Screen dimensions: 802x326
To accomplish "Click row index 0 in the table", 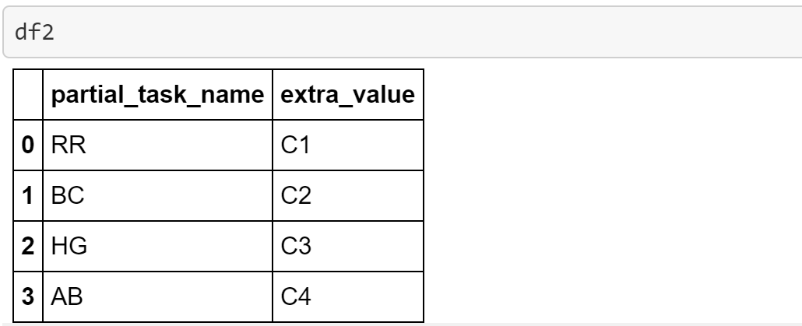I will click(x=27, y=145).
